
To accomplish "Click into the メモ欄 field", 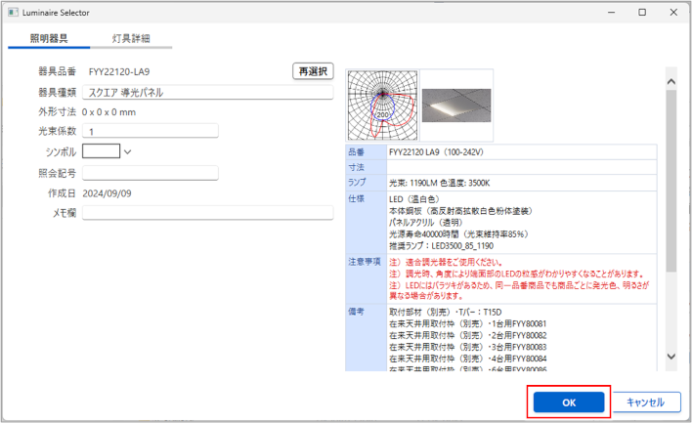I will click(x=208, y=213).
